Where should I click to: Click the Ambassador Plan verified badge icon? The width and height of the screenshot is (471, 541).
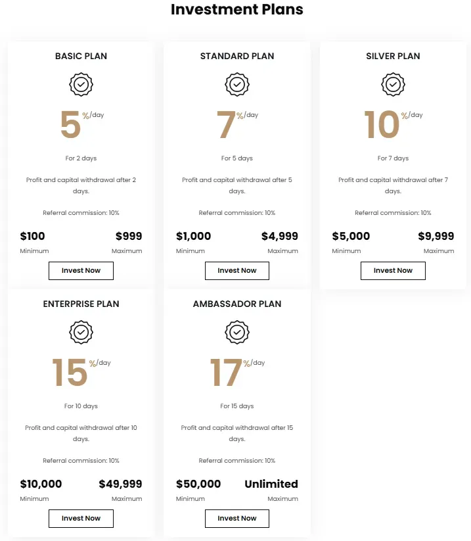point(237,333)
